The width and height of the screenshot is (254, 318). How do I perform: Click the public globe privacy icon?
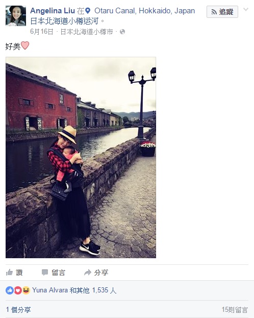[x=122, y=32]
